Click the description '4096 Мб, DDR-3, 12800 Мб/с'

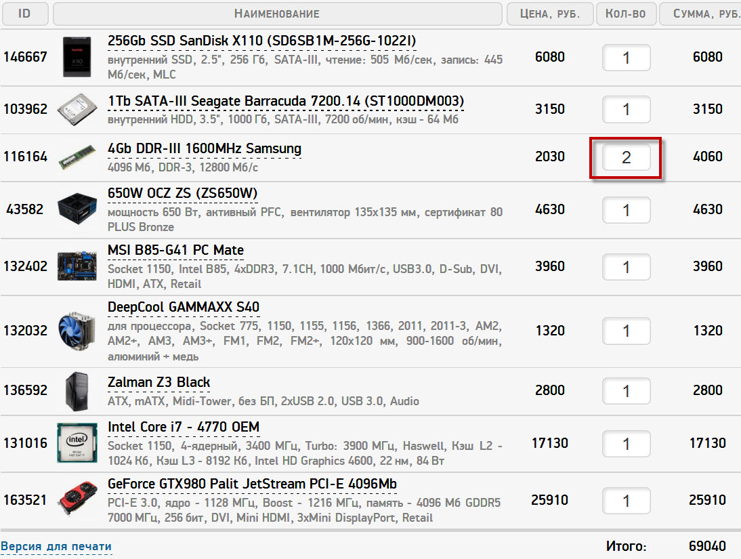click(183, 167)
